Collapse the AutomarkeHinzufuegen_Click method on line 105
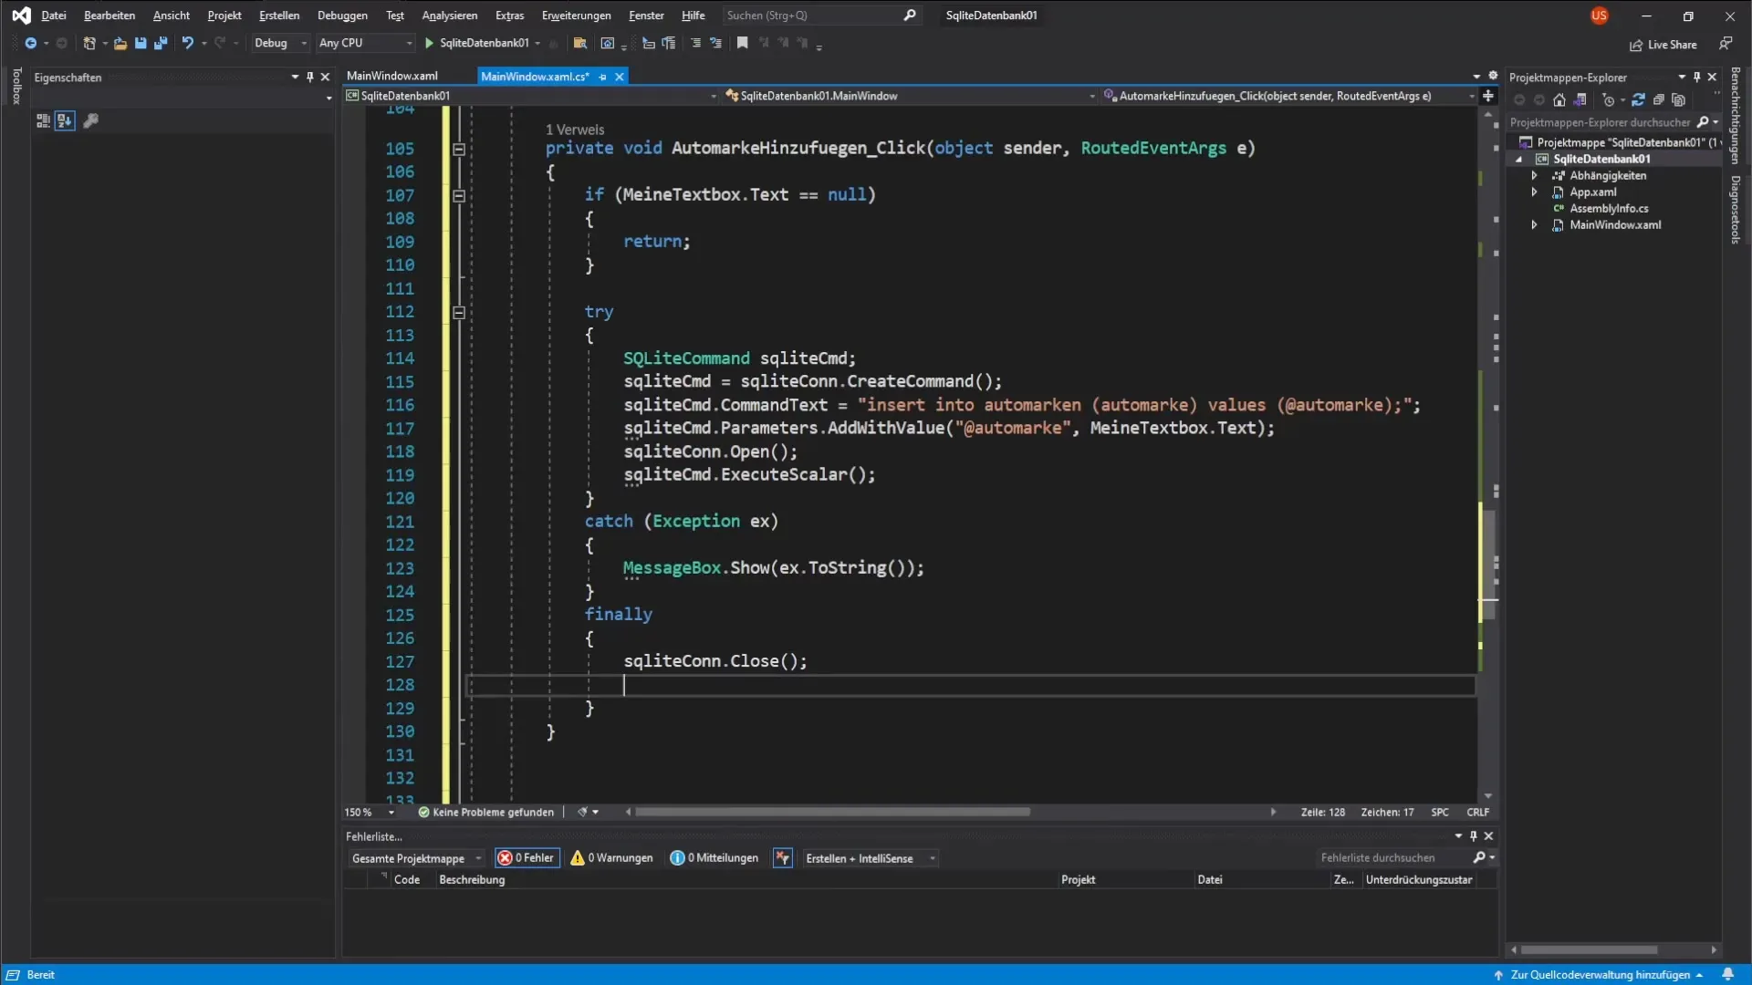The height and width of the screenshot is (985, 1752). (459, 149)
